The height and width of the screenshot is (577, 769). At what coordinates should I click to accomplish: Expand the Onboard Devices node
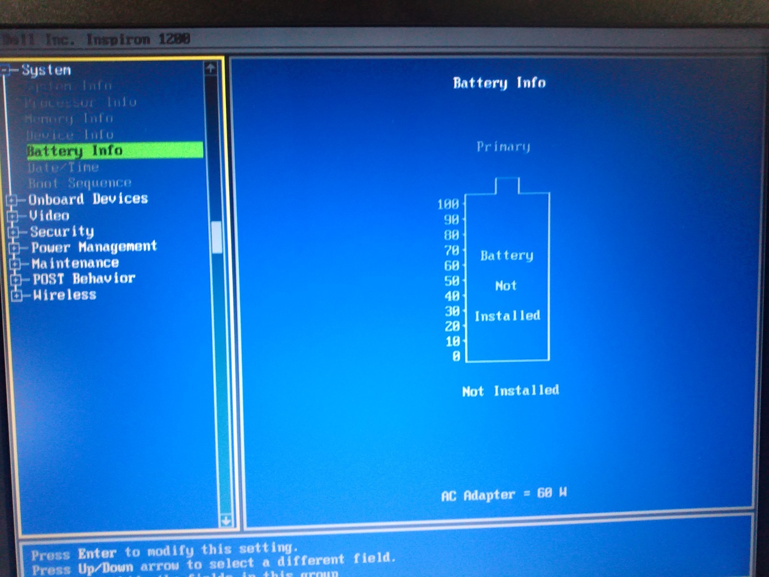pyautogui.click(x=12, y=200)
